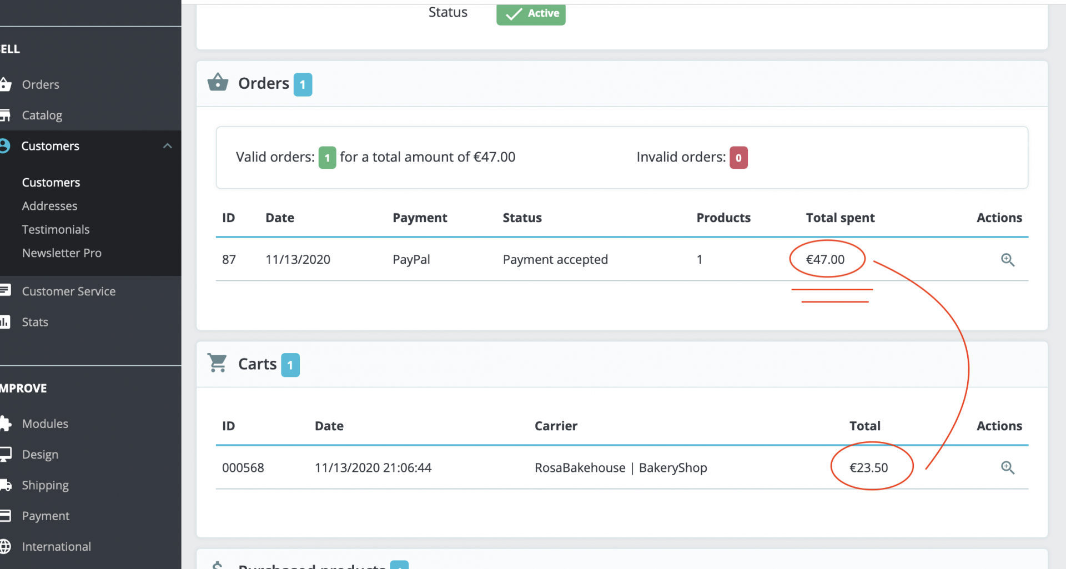Click the valid orders count badge

coord(327,158)
